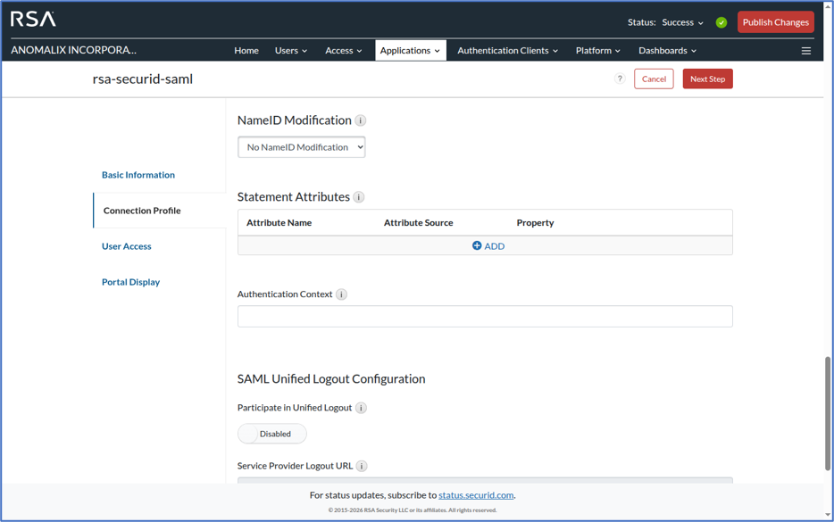Expand the Dashboards menu
Image resolution: width=834 pixels, height=522 pixels.
click(x=668, y=51)
